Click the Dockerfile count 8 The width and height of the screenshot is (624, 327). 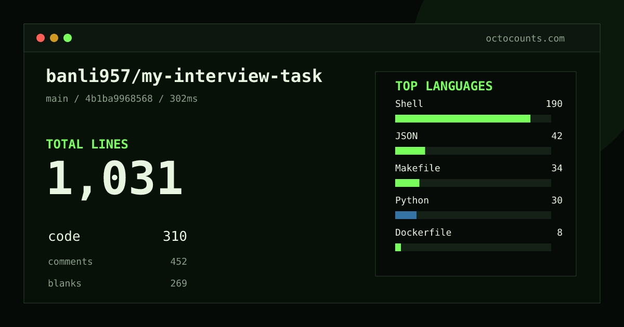pos(560,233)
